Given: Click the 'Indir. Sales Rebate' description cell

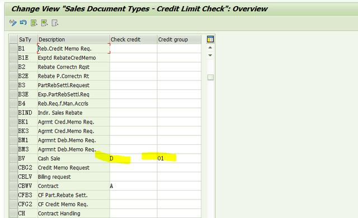Looking at the screenshot, I should tap(73, 113).
